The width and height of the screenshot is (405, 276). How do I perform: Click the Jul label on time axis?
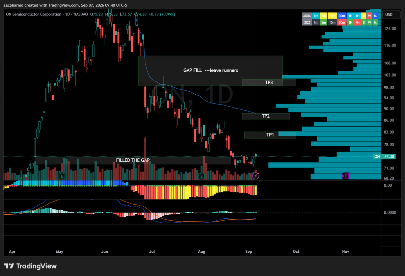pos(152,251)
